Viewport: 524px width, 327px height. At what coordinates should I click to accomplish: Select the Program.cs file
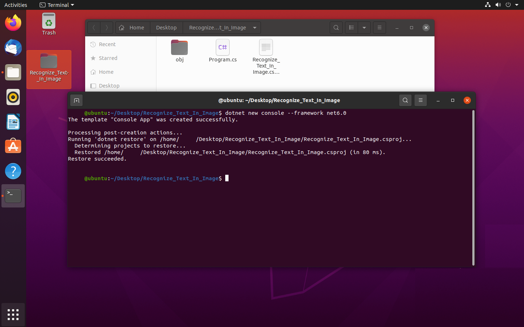223,51
